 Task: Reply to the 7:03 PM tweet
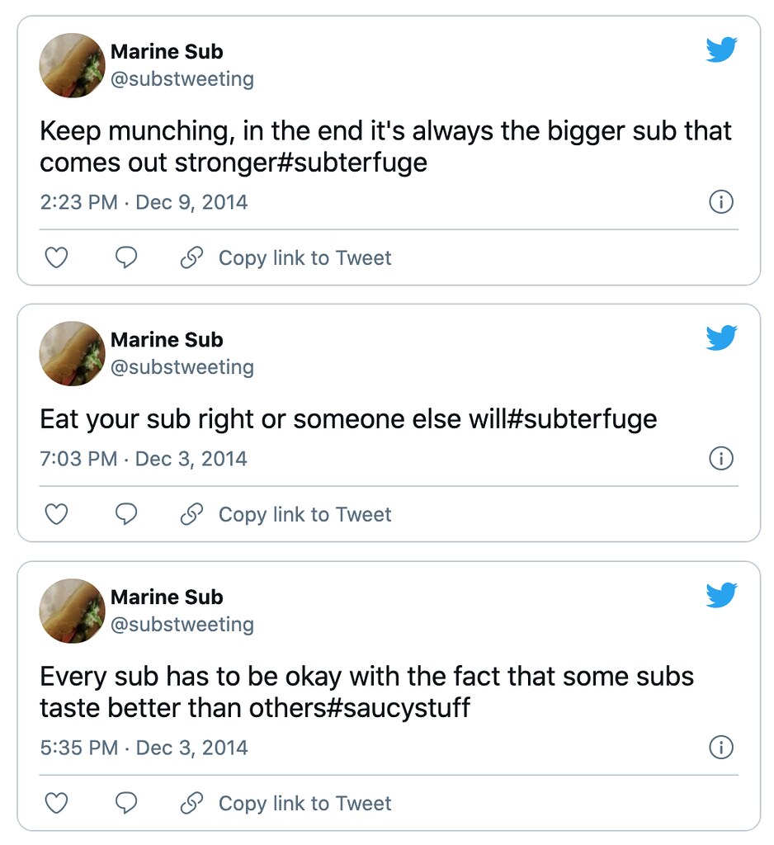[126, 514]
